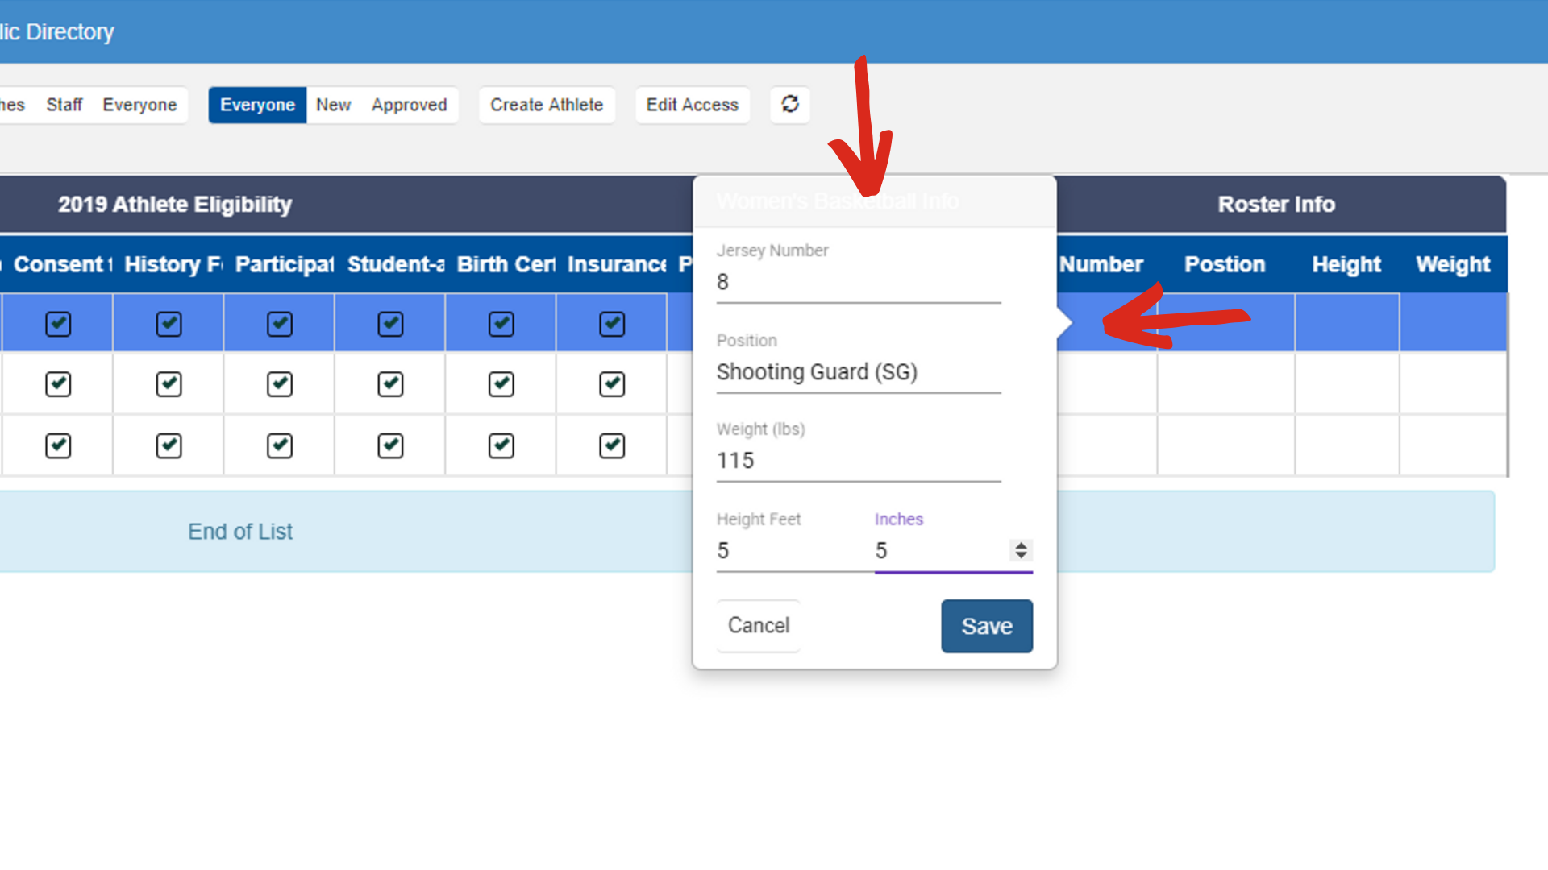
Task: Increase Inches using stepper up arrow
Action: coord(1021,545)
